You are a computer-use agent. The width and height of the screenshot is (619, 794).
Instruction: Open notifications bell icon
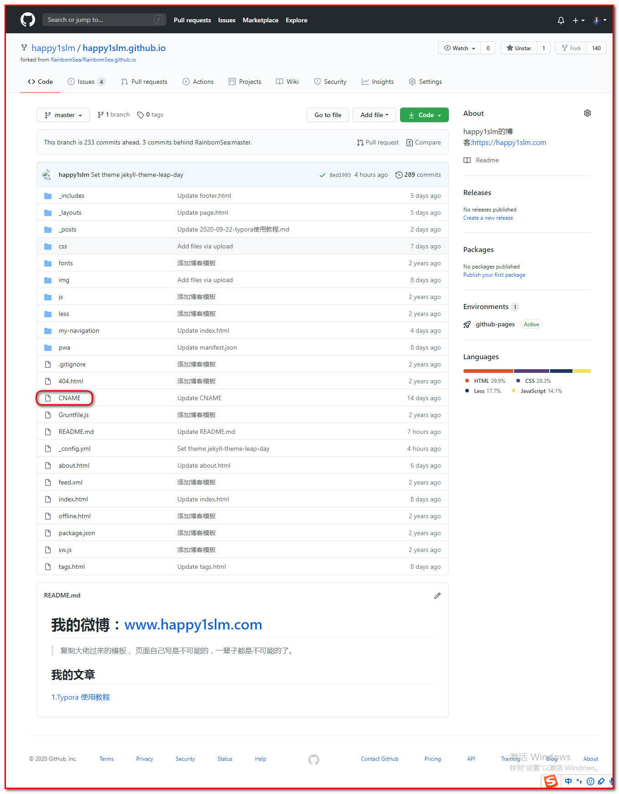(561, 20)
